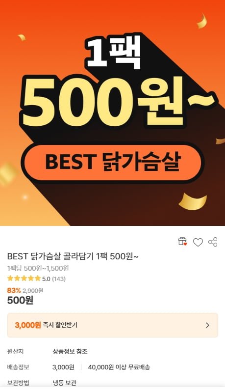This screenshot has height=392, width=225.
Task: Open 상품정보 참조 origin details
Action: coord(70,352)
